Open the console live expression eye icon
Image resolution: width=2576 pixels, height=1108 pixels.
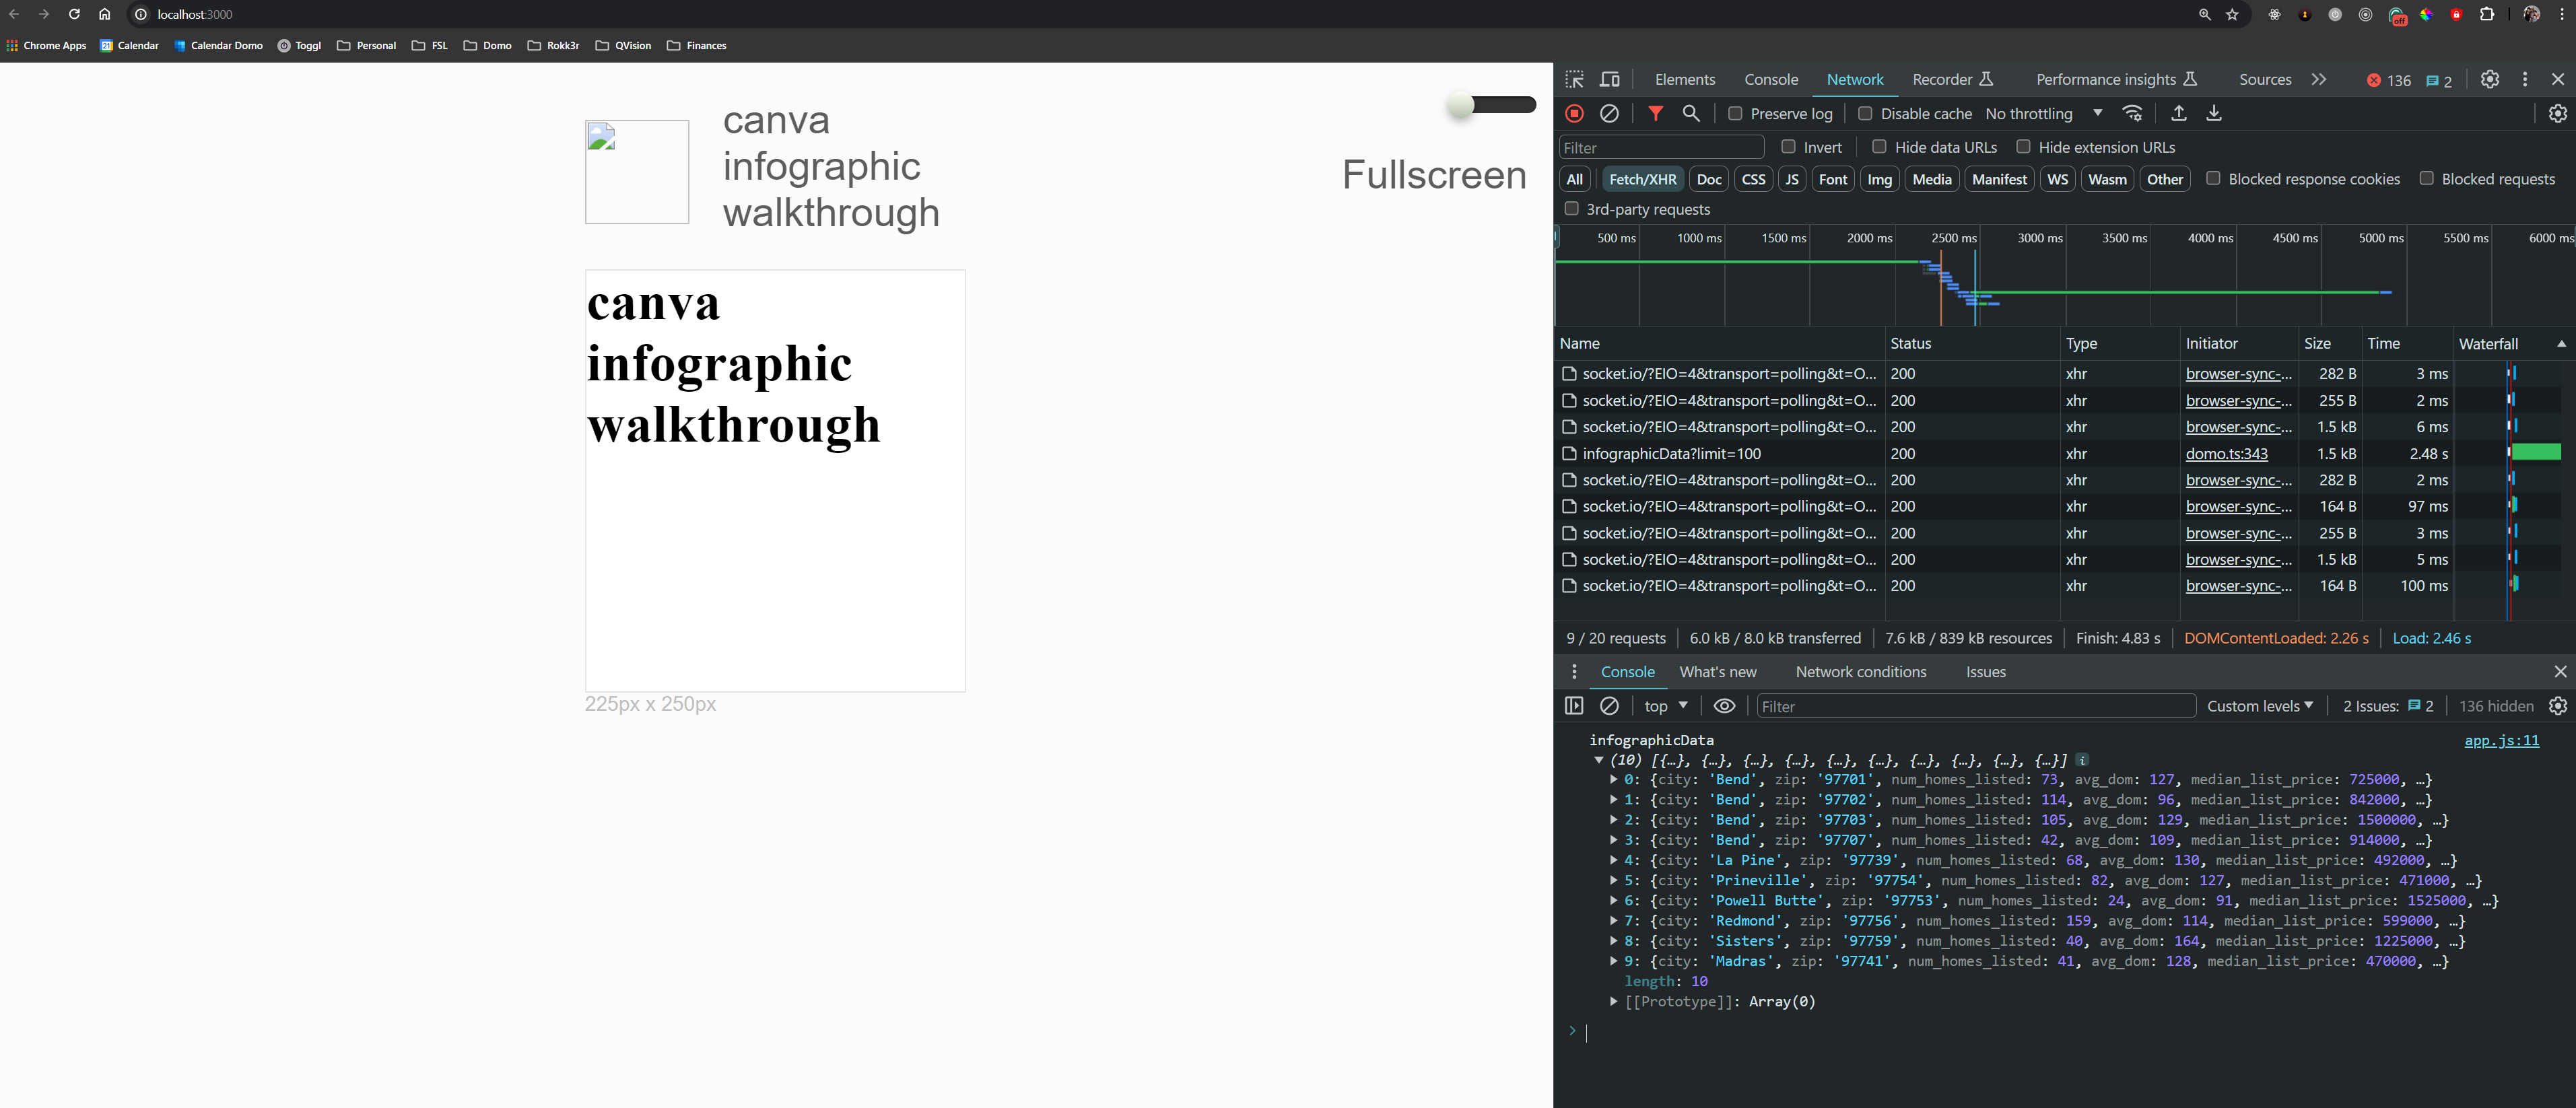tap(1724, 706)
